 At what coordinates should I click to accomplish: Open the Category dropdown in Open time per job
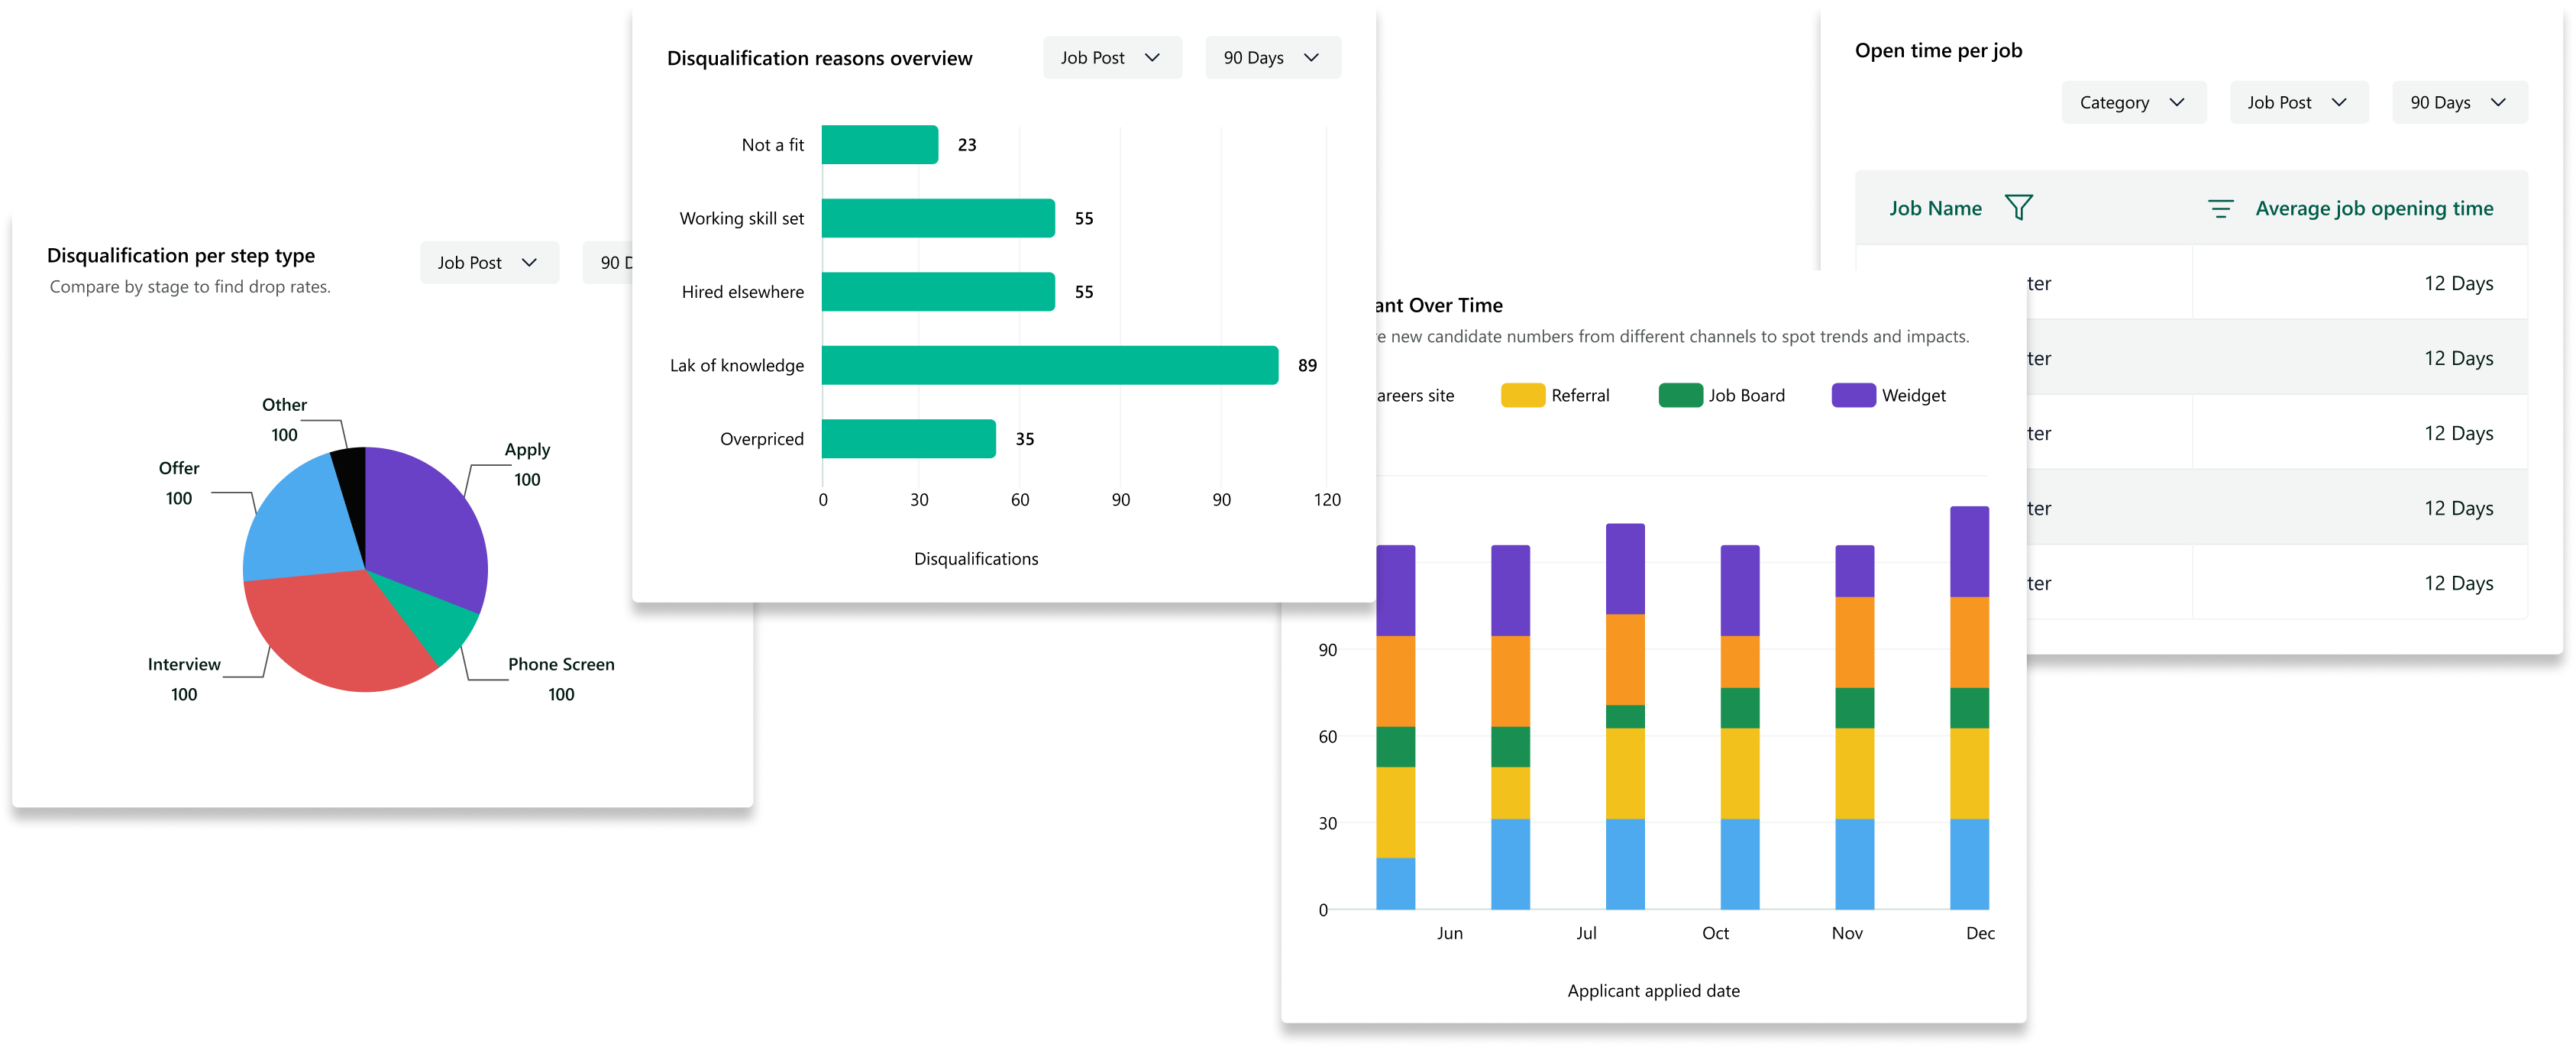tap(2132, 102)
